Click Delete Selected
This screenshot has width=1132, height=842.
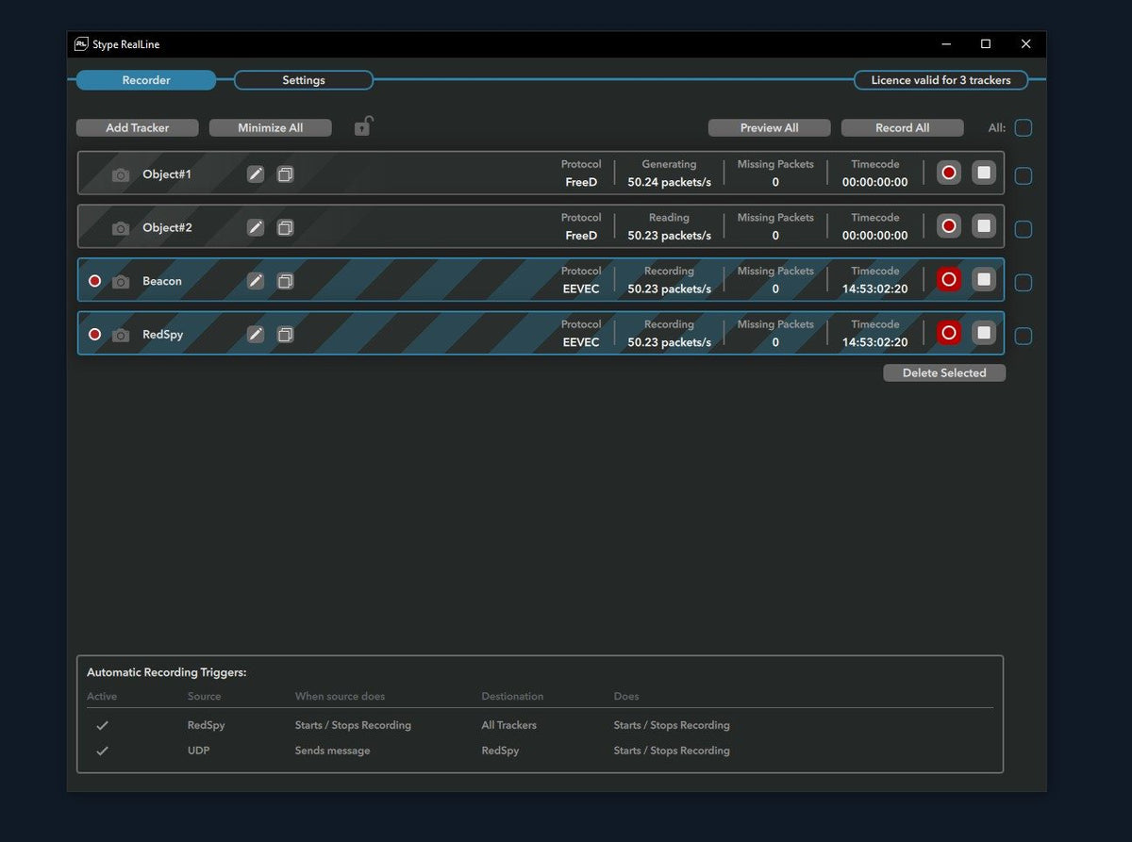pos(944,372)
